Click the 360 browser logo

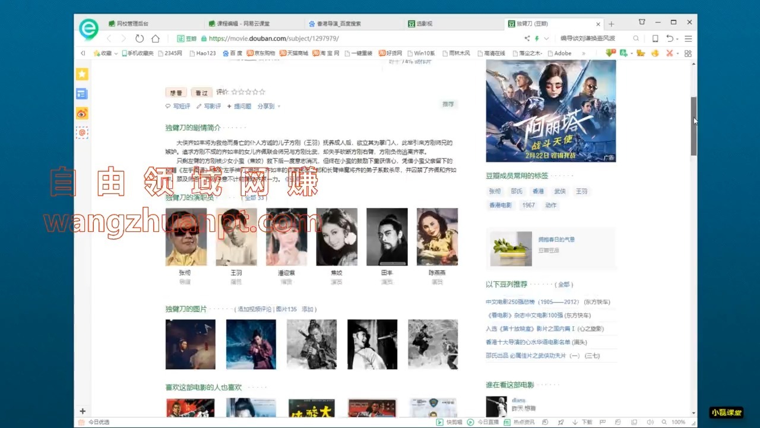click(89, 29)
